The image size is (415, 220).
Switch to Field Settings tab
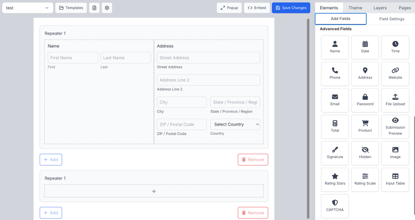[x=391, y=19]
